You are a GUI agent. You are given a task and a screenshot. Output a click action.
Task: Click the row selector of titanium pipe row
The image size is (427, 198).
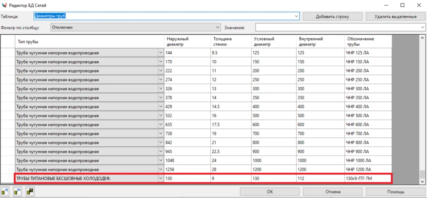click(8, 178)
